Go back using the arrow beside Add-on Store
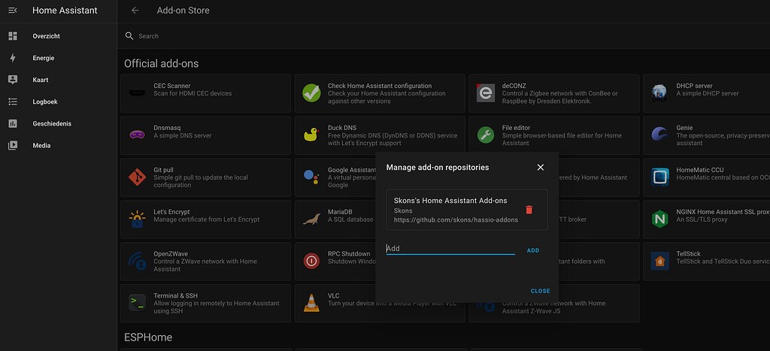This screenshot has height=351, width=770. click(x=135, y=11)
